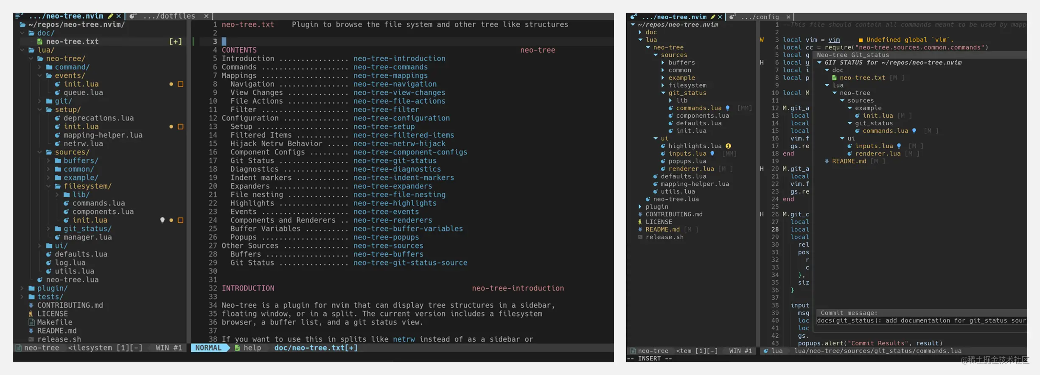Open manager.lua in the left tree
Image resolution: width=1040 pixels, height=375 pixels.
point(88,237)
